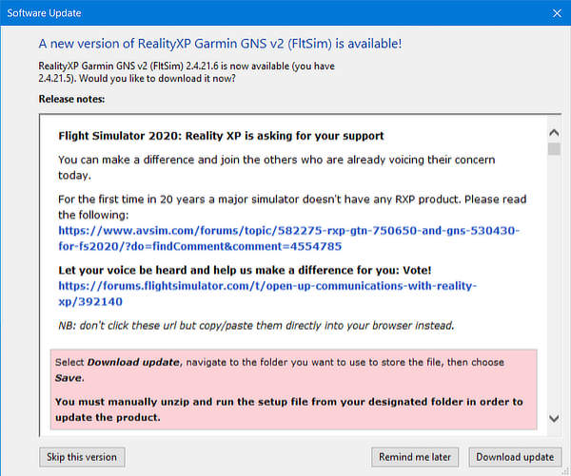This screenshot has width=571, height=476.
Task: Click the Download update button
Action: (x=515, y=457)
